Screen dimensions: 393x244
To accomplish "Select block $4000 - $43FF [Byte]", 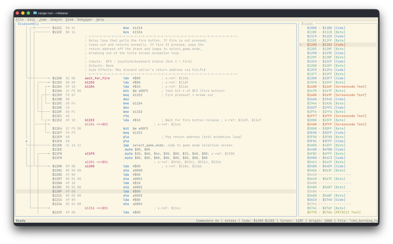I will 326,145.
